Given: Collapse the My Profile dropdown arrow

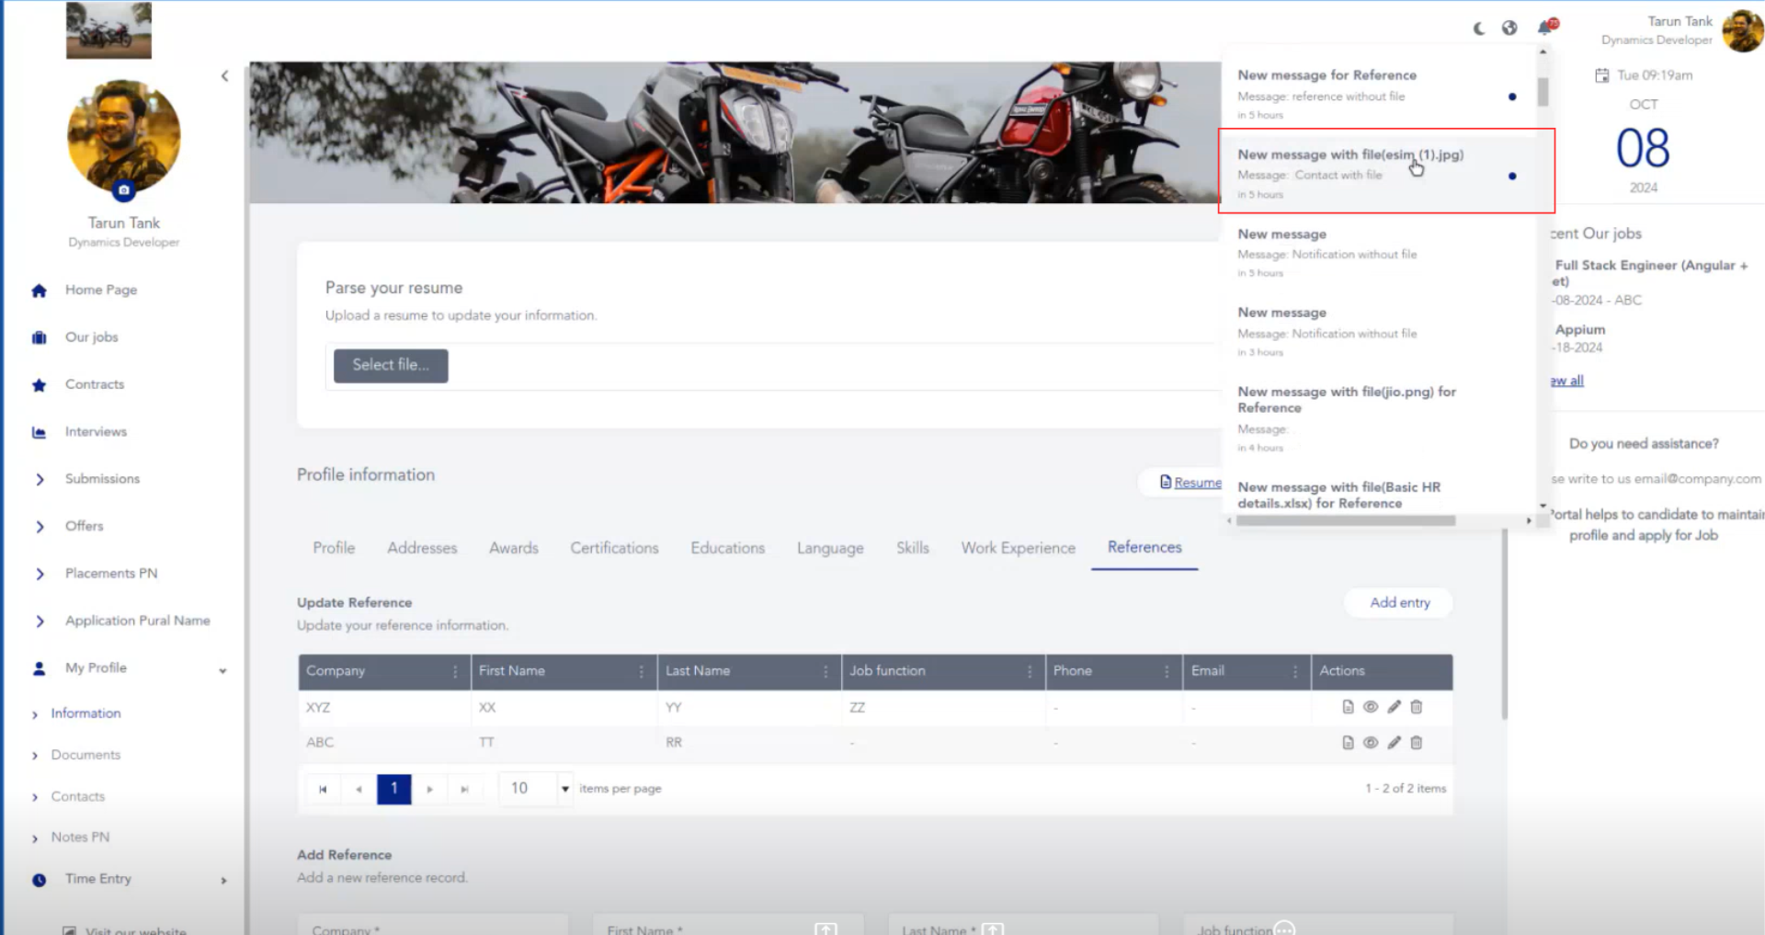Looking at the screenshot, I should [x=222, y=670].
